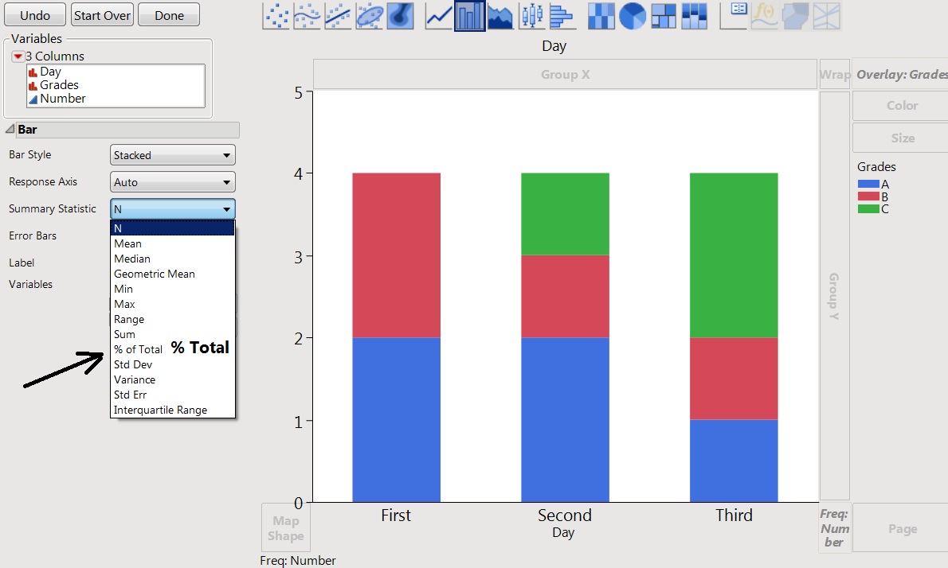Click the Done button
Screen dimensions: 948x568
pyautogui.click(x=168, y=14)
